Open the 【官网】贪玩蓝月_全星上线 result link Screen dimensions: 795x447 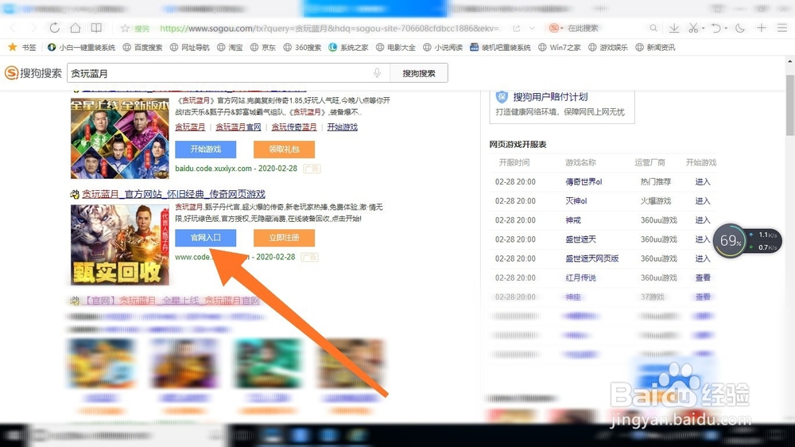[171, 301]
